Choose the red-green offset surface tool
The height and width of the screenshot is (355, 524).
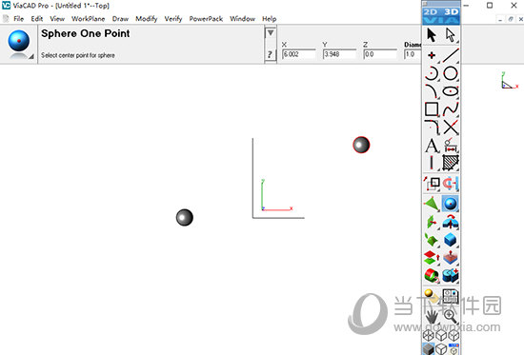[432, 258]
